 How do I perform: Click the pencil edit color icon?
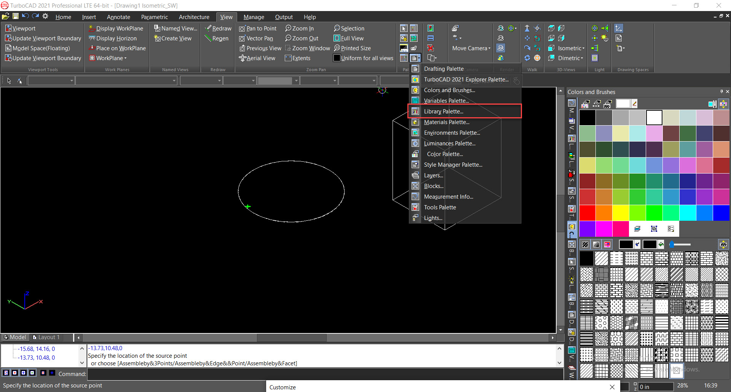click(x=634, y=104)
